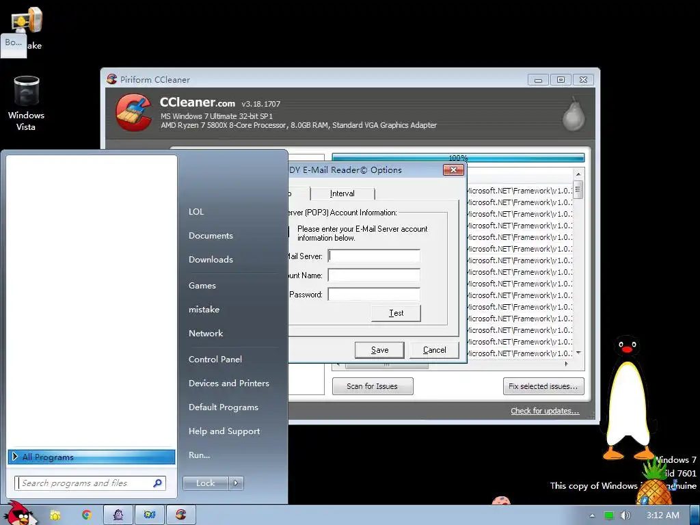Open the arrow menu next to Lock
Image resolution: width=700 pixels, height=525 pixels.
(x=236, y=483)
